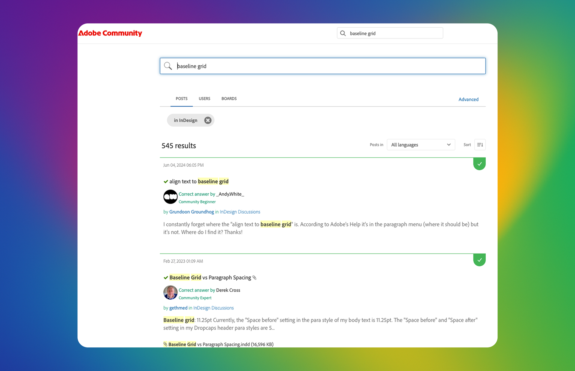The width and height of the screenshot is (575, 371).
Task: Click the Adobe Community logo
Action: [x=110, y=33]
